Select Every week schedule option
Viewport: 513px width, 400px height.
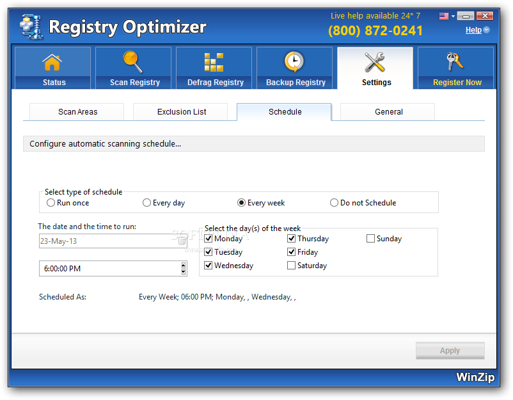(x=241, y=203)
